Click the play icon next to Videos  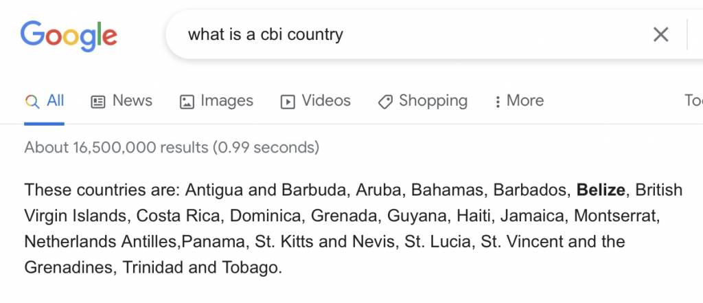pos(288,102)
